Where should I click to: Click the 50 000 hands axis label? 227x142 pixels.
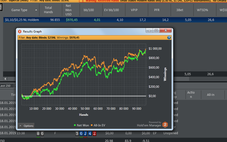click(x=85, y=109)
